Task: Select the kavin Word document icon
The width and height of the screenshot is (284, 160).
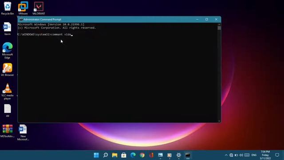Action: tap(8, 28)
